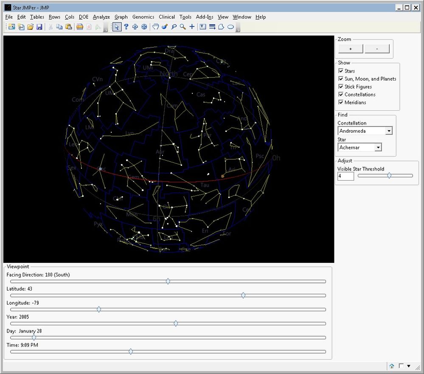Open the Genomics menu
The image size is (424, 374).
pos(143,17)
